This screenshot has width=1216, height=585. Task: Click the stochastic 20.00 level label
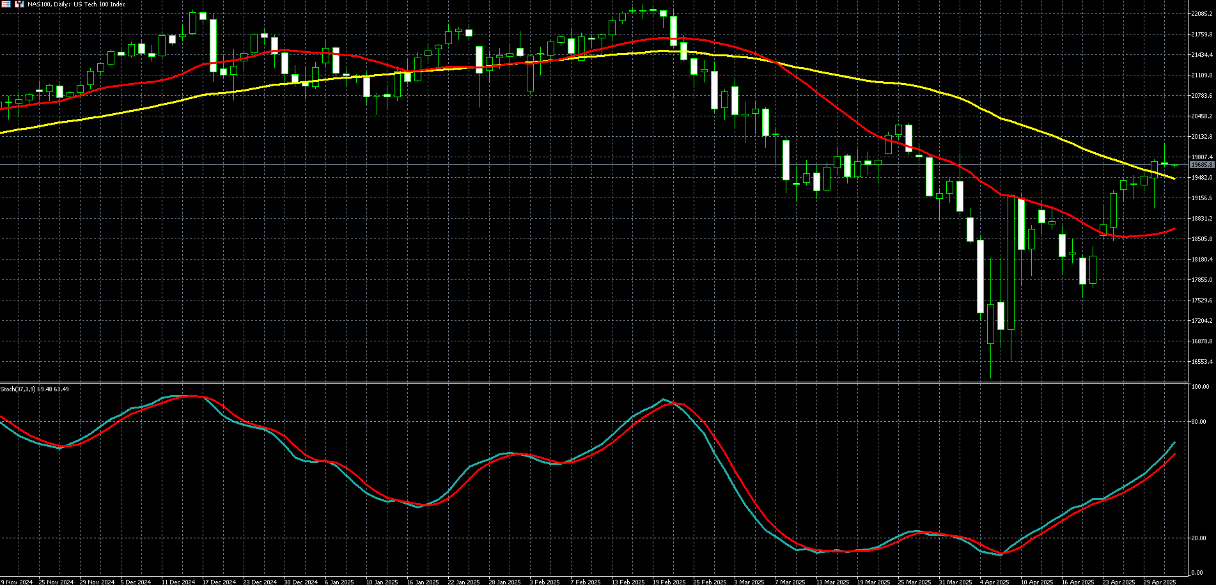(1198, 538)
